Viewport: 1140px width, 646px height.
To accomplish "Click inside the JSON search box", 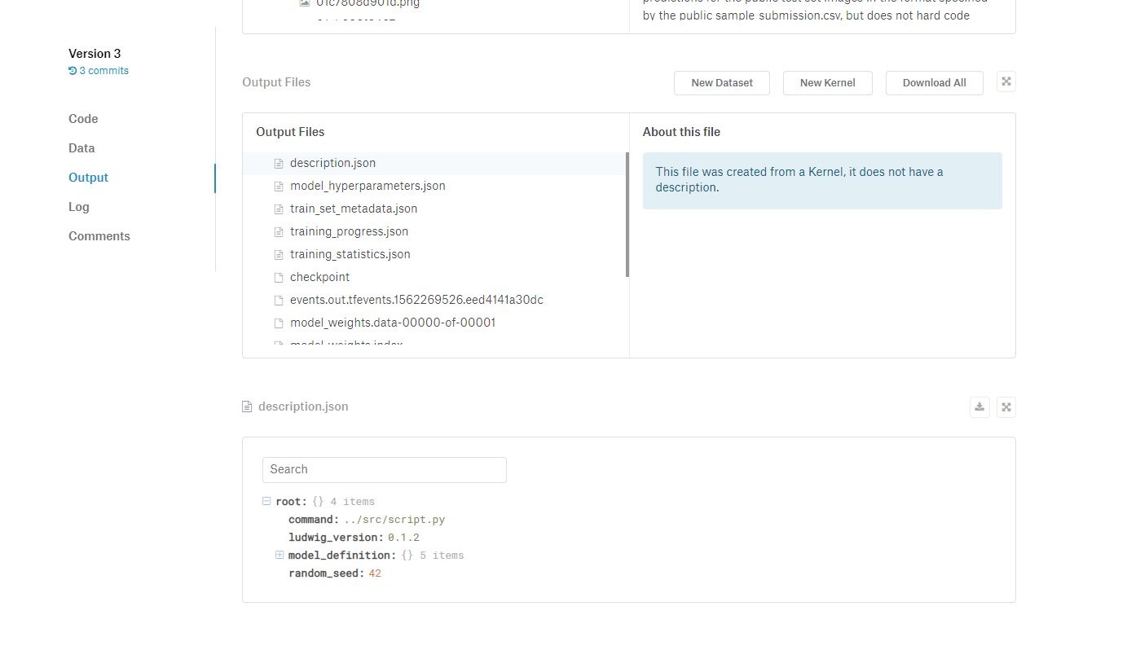I will [384, 469].
